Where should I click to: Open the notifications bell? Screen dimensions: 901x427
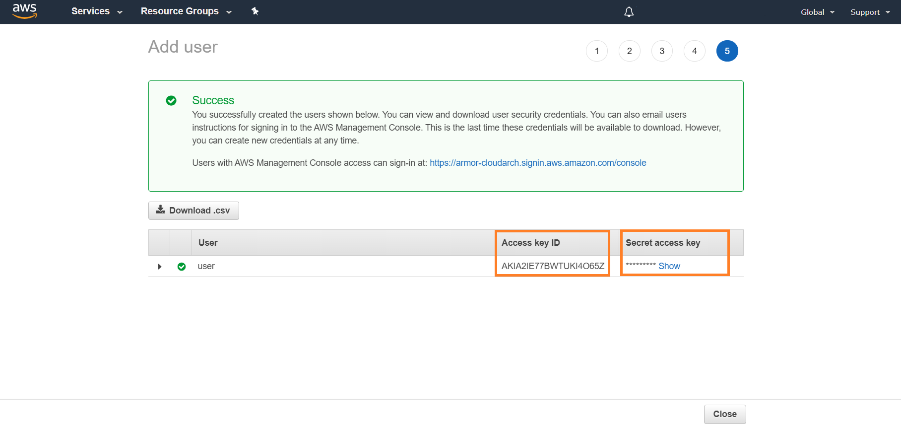tap(629, 12)
